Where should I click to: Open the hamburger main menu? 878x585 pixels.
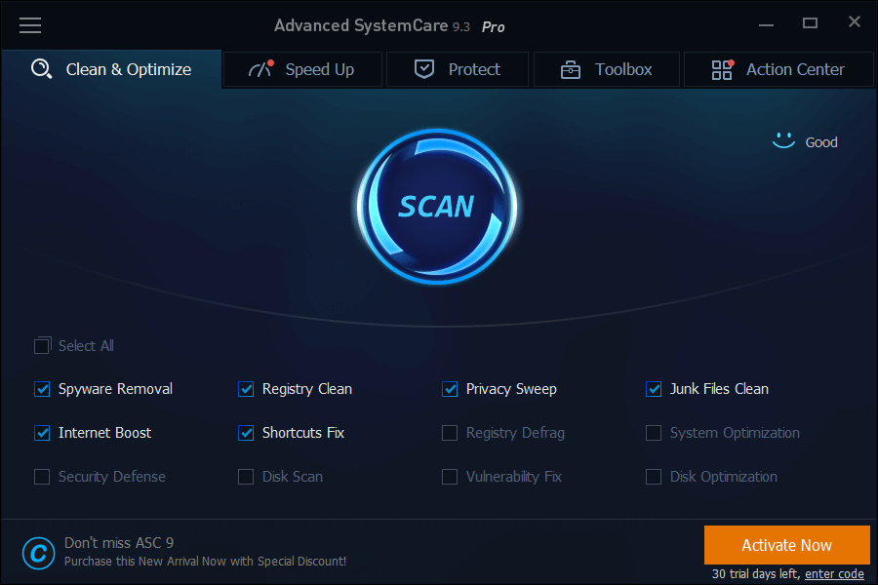point(30,25)
